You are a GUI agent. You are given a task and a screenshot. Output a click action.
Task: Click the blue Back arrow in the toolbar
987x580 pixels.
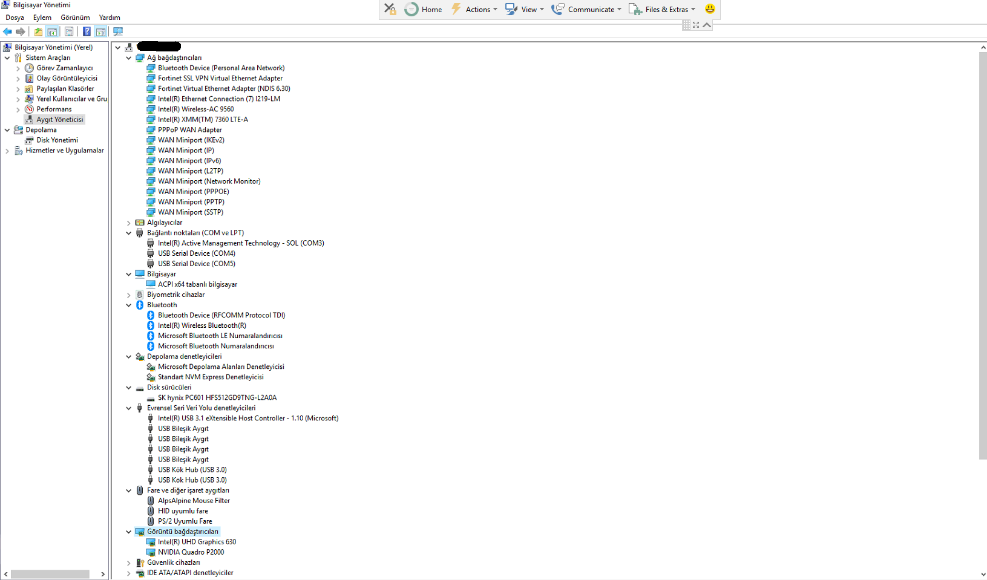pyautogui.click(x=7, y=31)
